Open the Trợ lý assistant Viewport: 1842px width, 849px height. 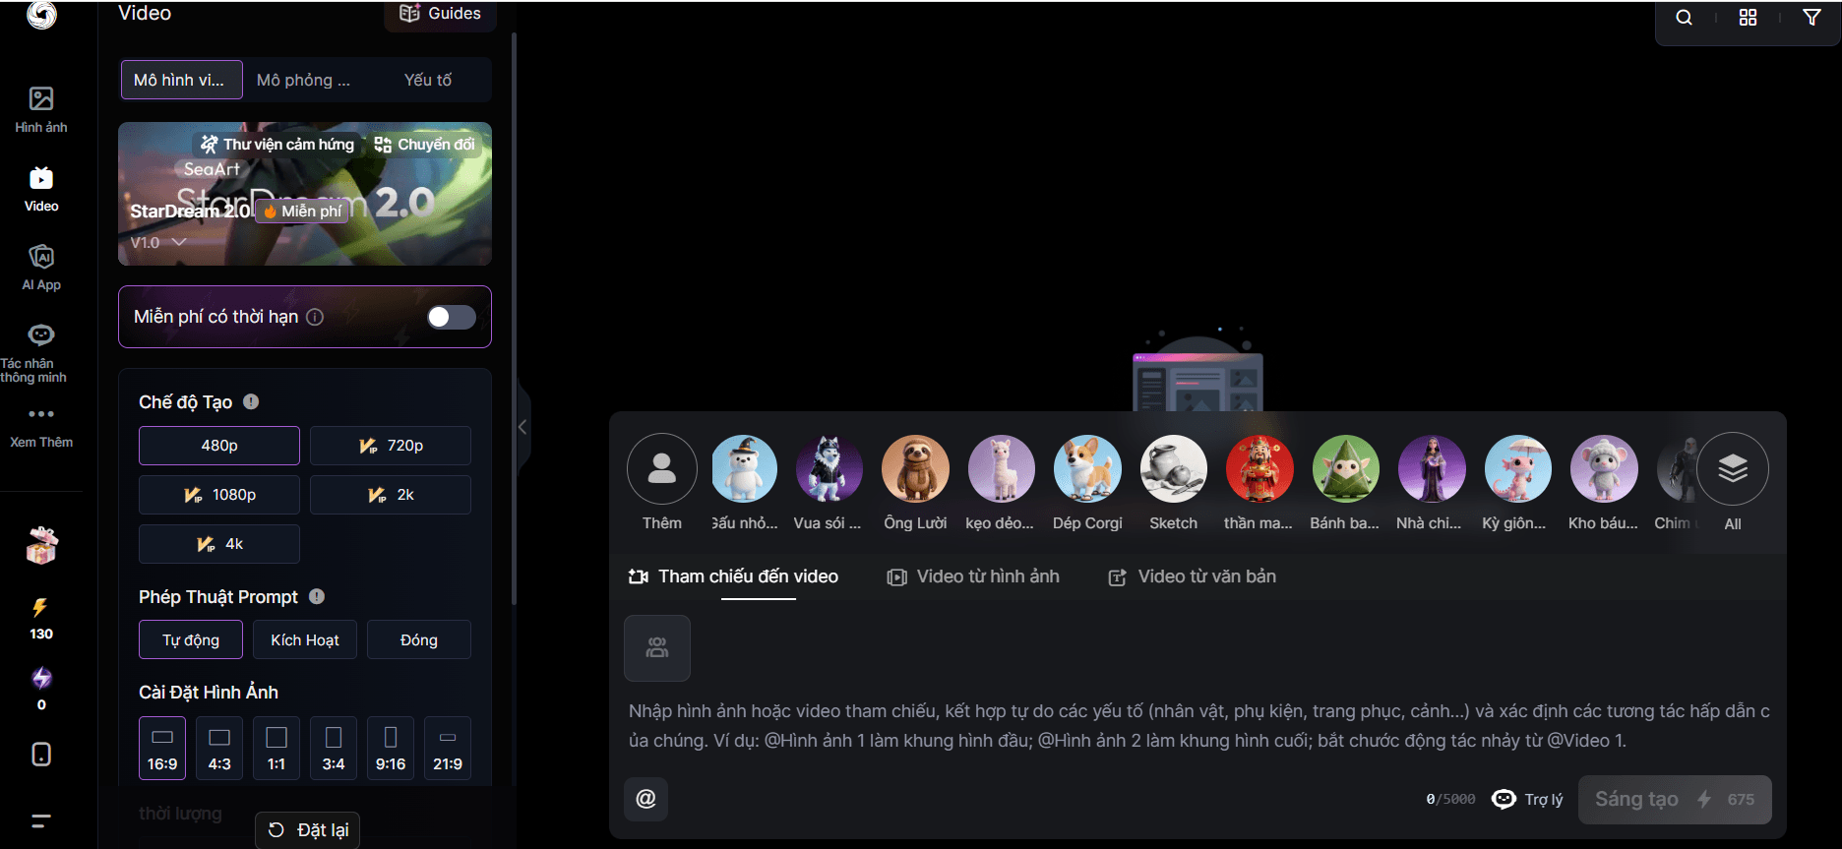tap(1527, 799)
